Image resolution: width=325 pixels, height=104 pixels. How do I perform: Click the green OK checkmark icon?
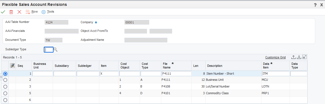(x=3, y=12)
